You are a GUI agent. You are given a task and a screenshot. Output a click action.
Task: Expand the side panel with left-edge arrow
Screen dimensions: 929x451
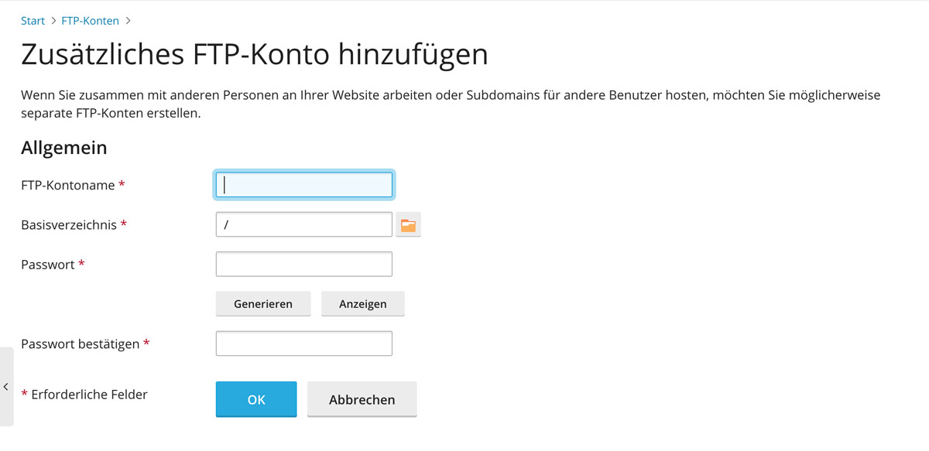(x=6, y=386)
